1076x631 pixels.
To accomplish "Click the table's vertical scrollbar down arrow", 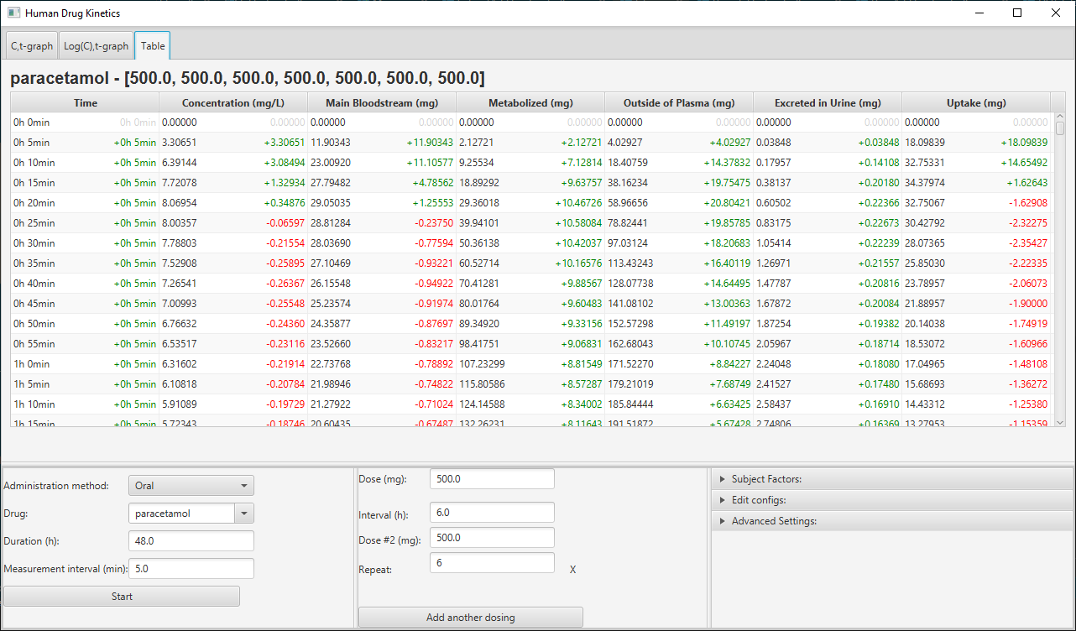I will pyautogui.click(x=1059, y=421).
